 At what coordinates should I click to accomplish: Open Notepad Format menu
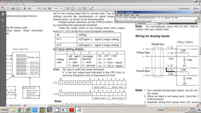point(126,15)
